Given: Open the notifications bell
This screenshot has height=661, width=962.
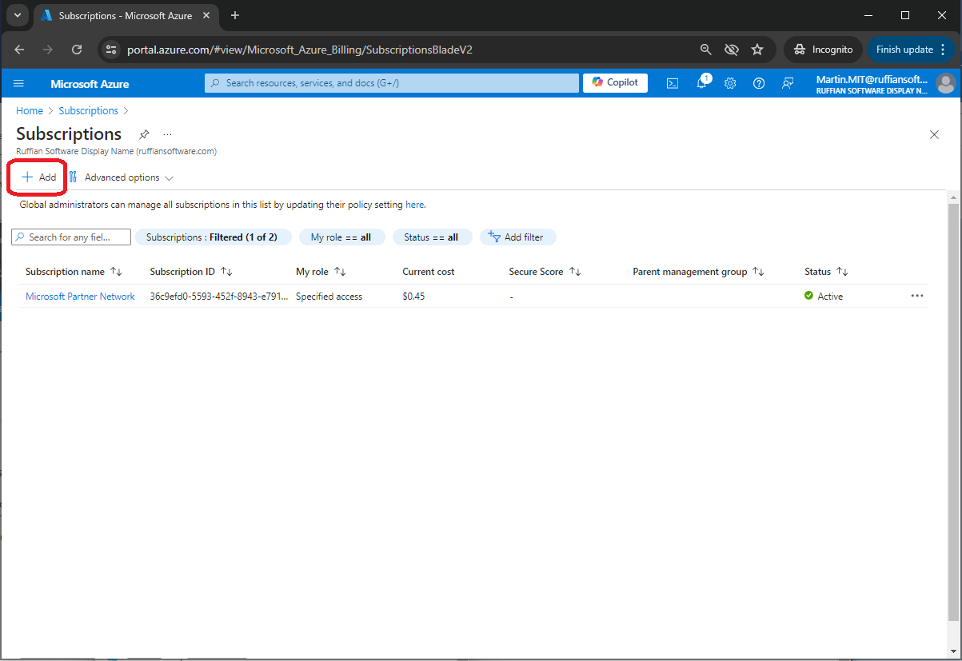Looking at the screenshot, I should click(x=701, y=83).
